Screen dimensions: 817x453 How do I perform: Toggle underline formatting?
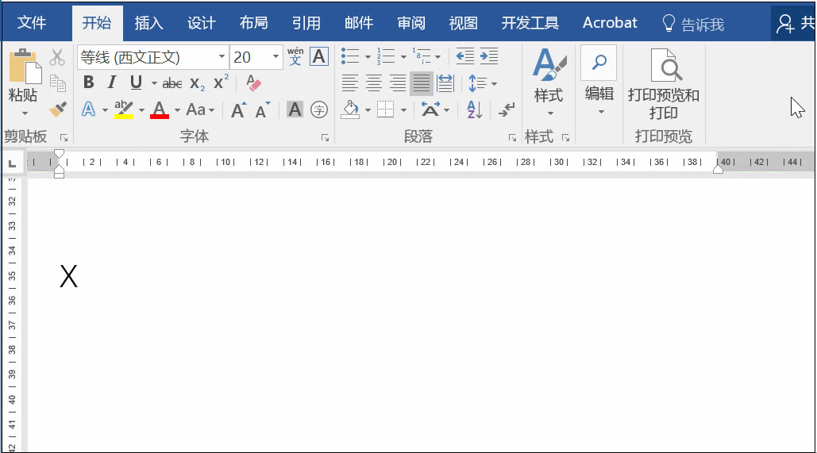coord(136,83)
